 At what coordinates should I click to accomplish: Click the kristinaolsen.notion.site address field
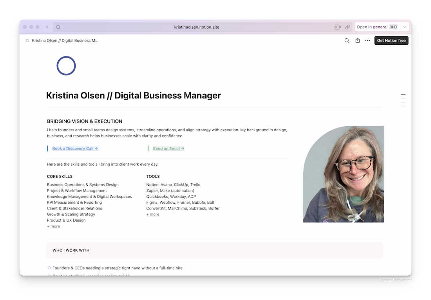pyautogui.click(x=197, y=27)
